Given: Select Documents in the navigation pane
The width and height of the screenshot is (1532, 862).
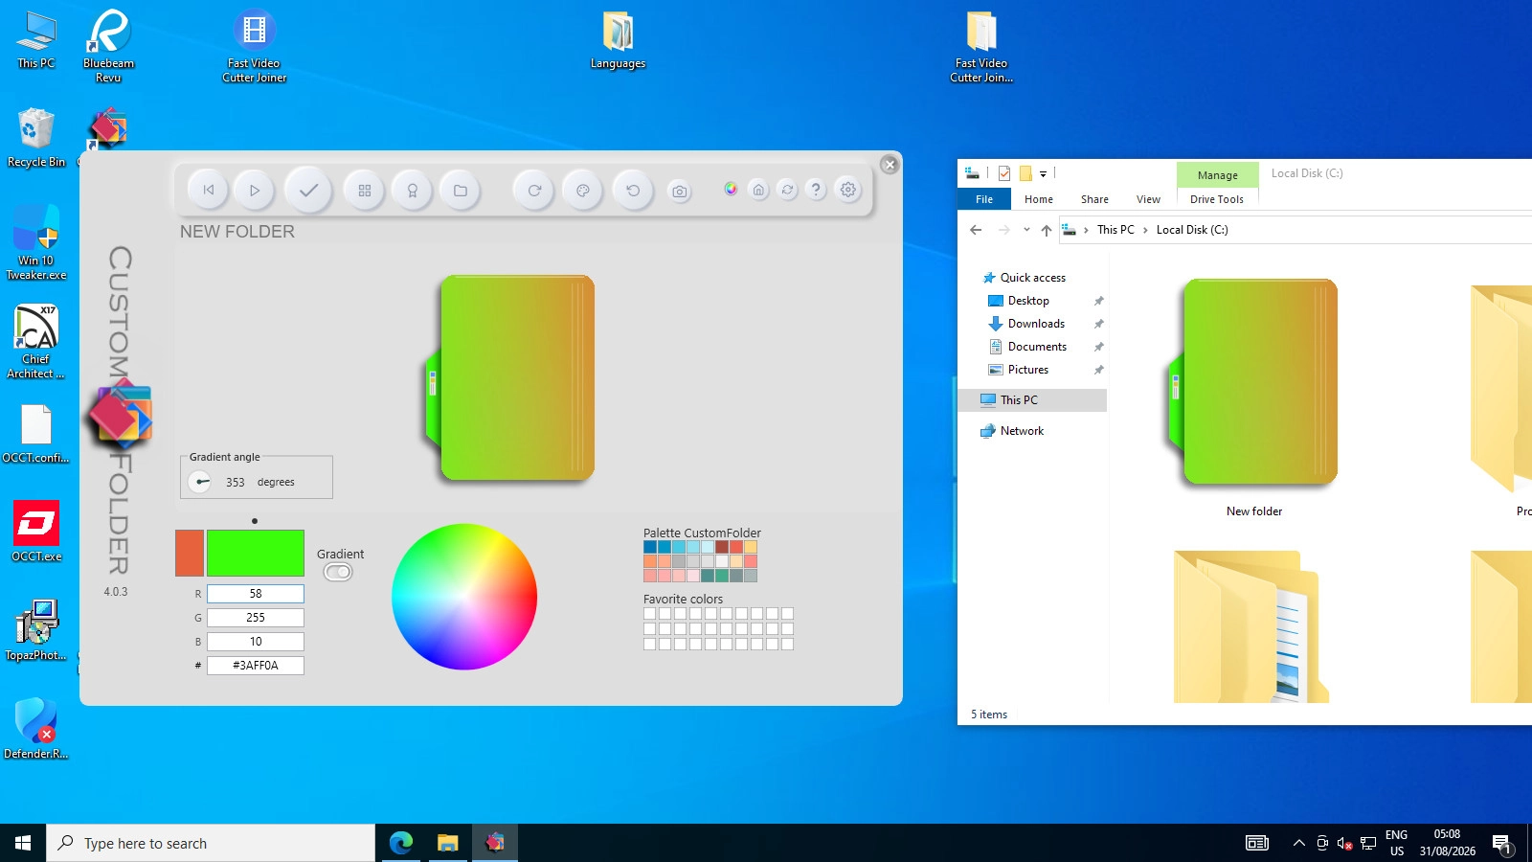Looking at the screenshot, I should tap(1037, 347).
